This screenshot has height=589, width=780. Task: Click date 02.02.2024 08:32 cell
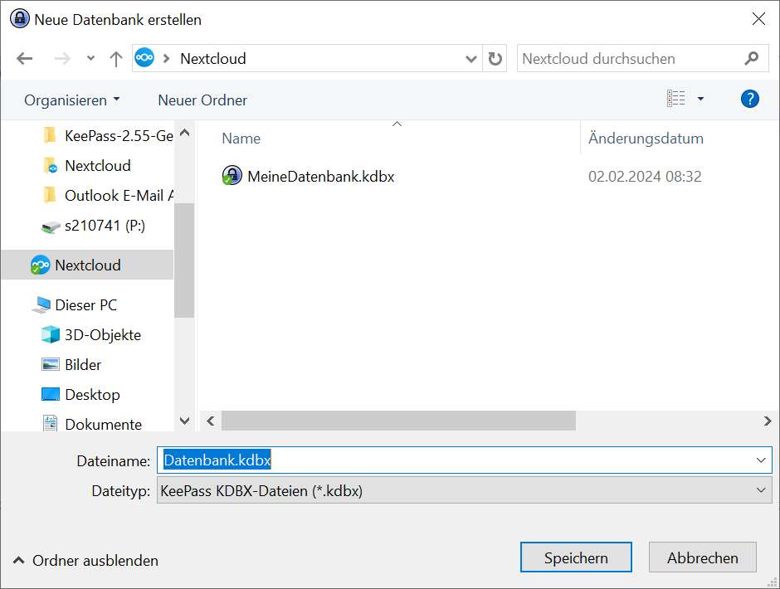tap(645, 177)
